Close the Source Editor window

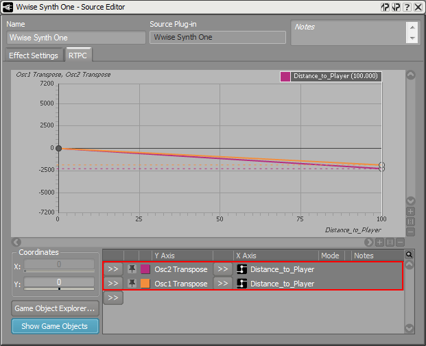pyautogui.click(x=418, y=7)
